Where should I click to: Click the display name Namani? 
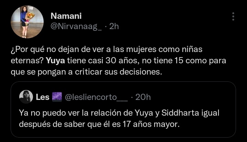click(66, 16)
